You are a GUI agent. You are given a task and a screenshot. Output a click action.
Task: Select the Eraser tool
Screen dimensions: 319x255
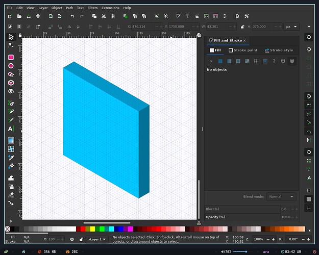click(x=11, y=195)
